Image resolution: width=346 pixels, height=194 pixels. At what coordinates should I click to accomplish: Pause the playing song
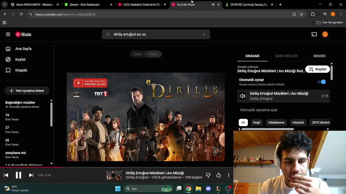[x=18, y=175]
